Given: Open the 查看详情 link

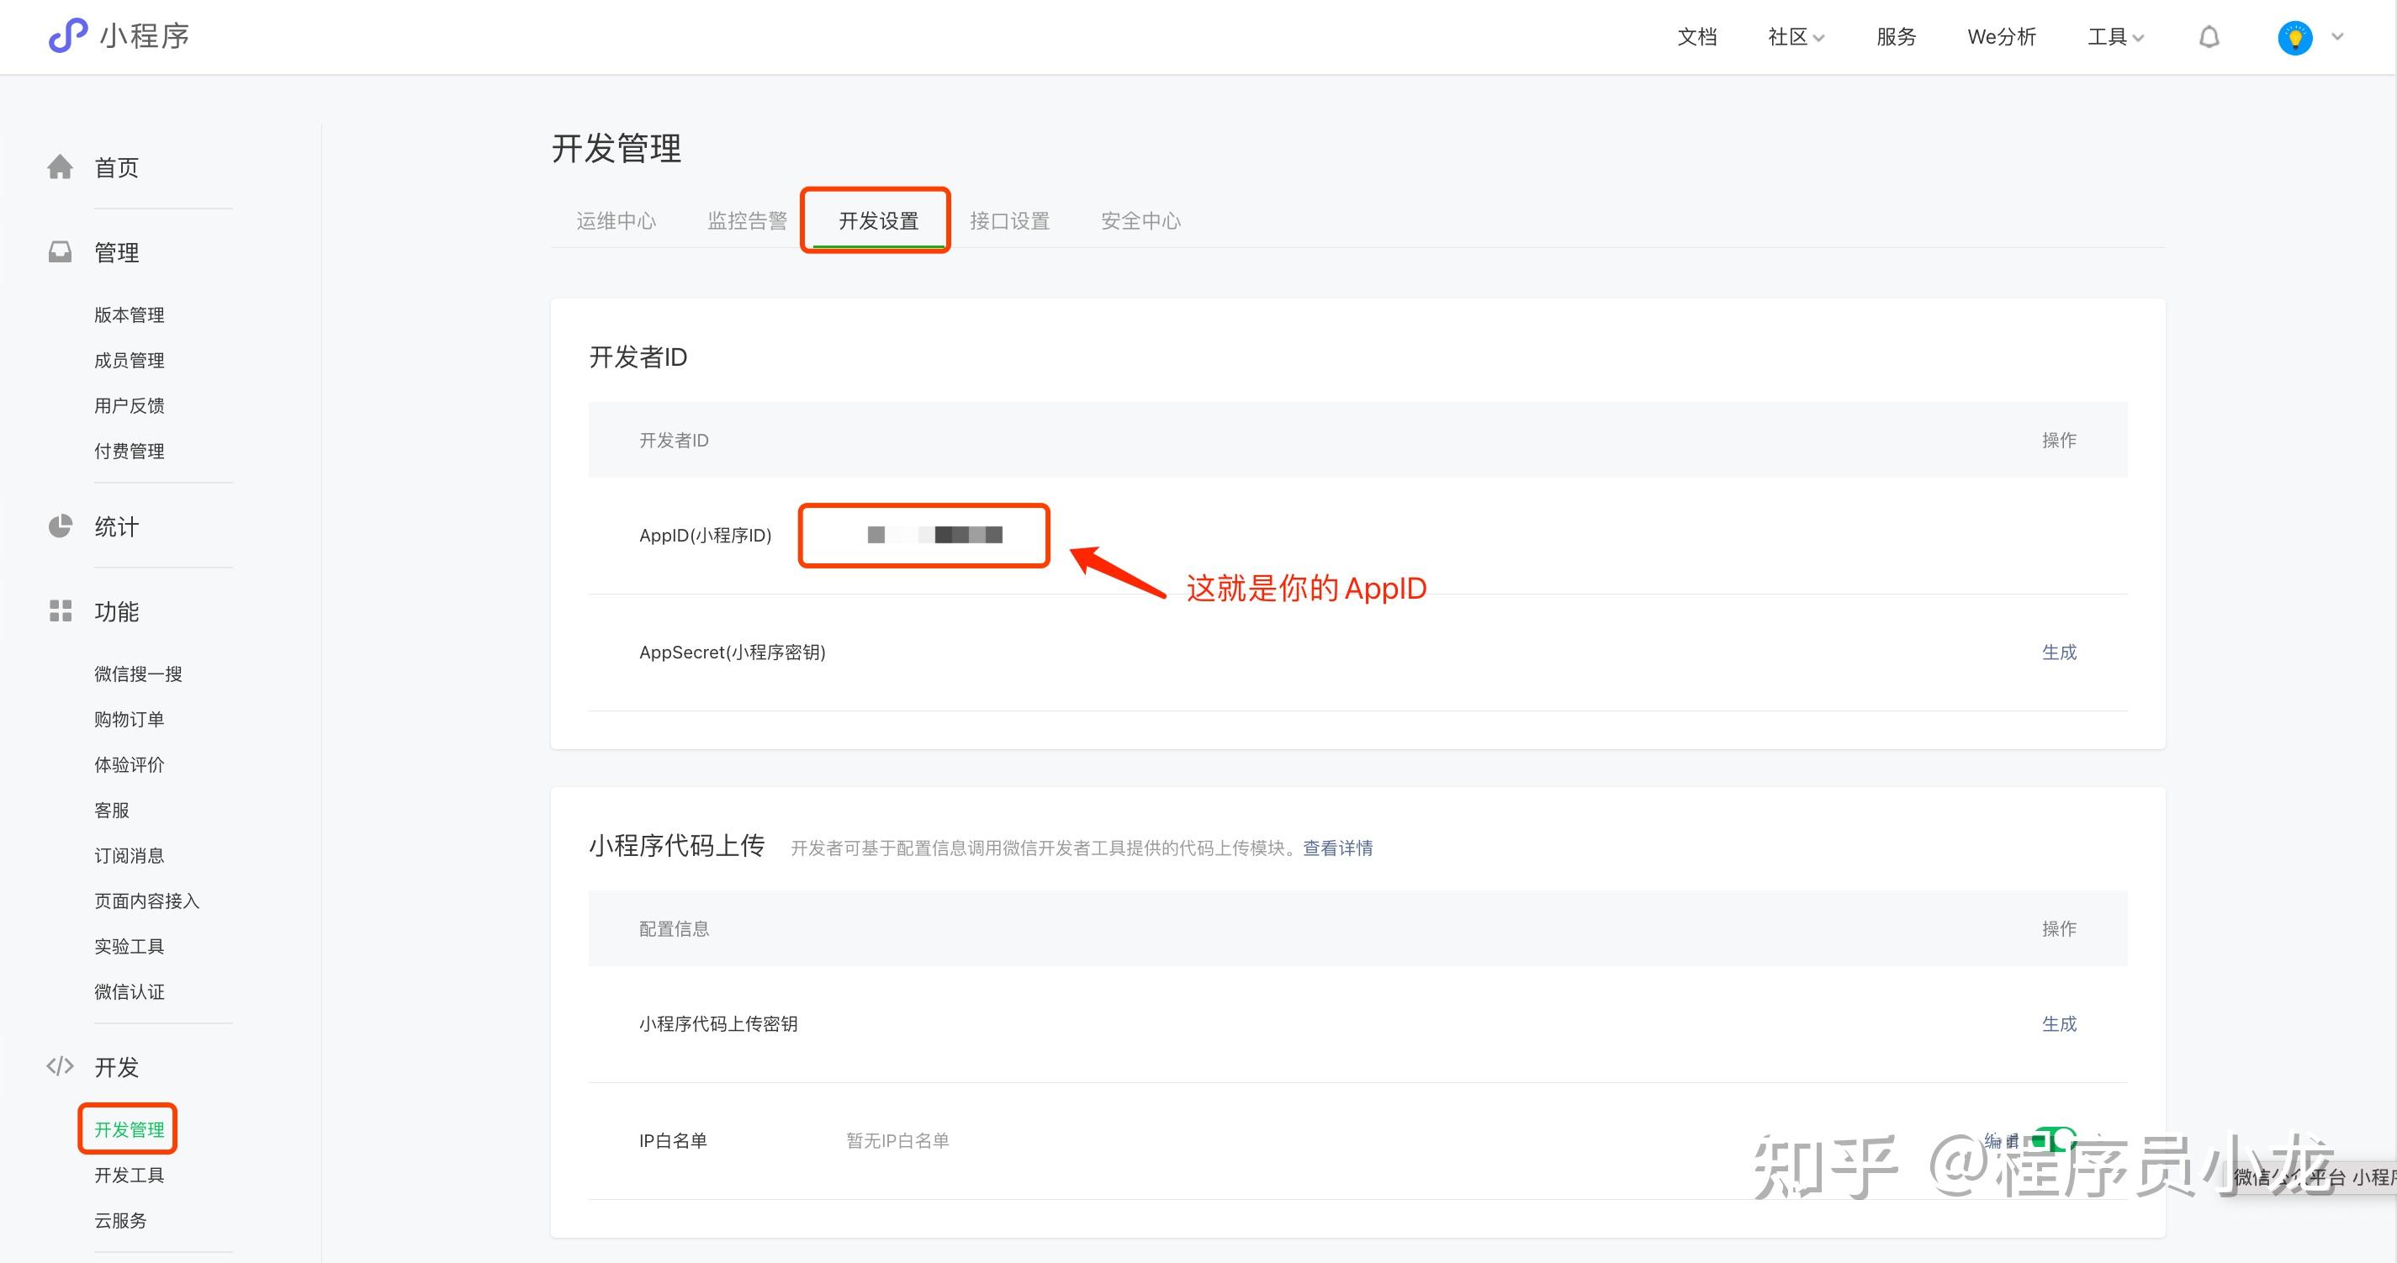Looking at the screenshot, I should (x=1337, y=848).
